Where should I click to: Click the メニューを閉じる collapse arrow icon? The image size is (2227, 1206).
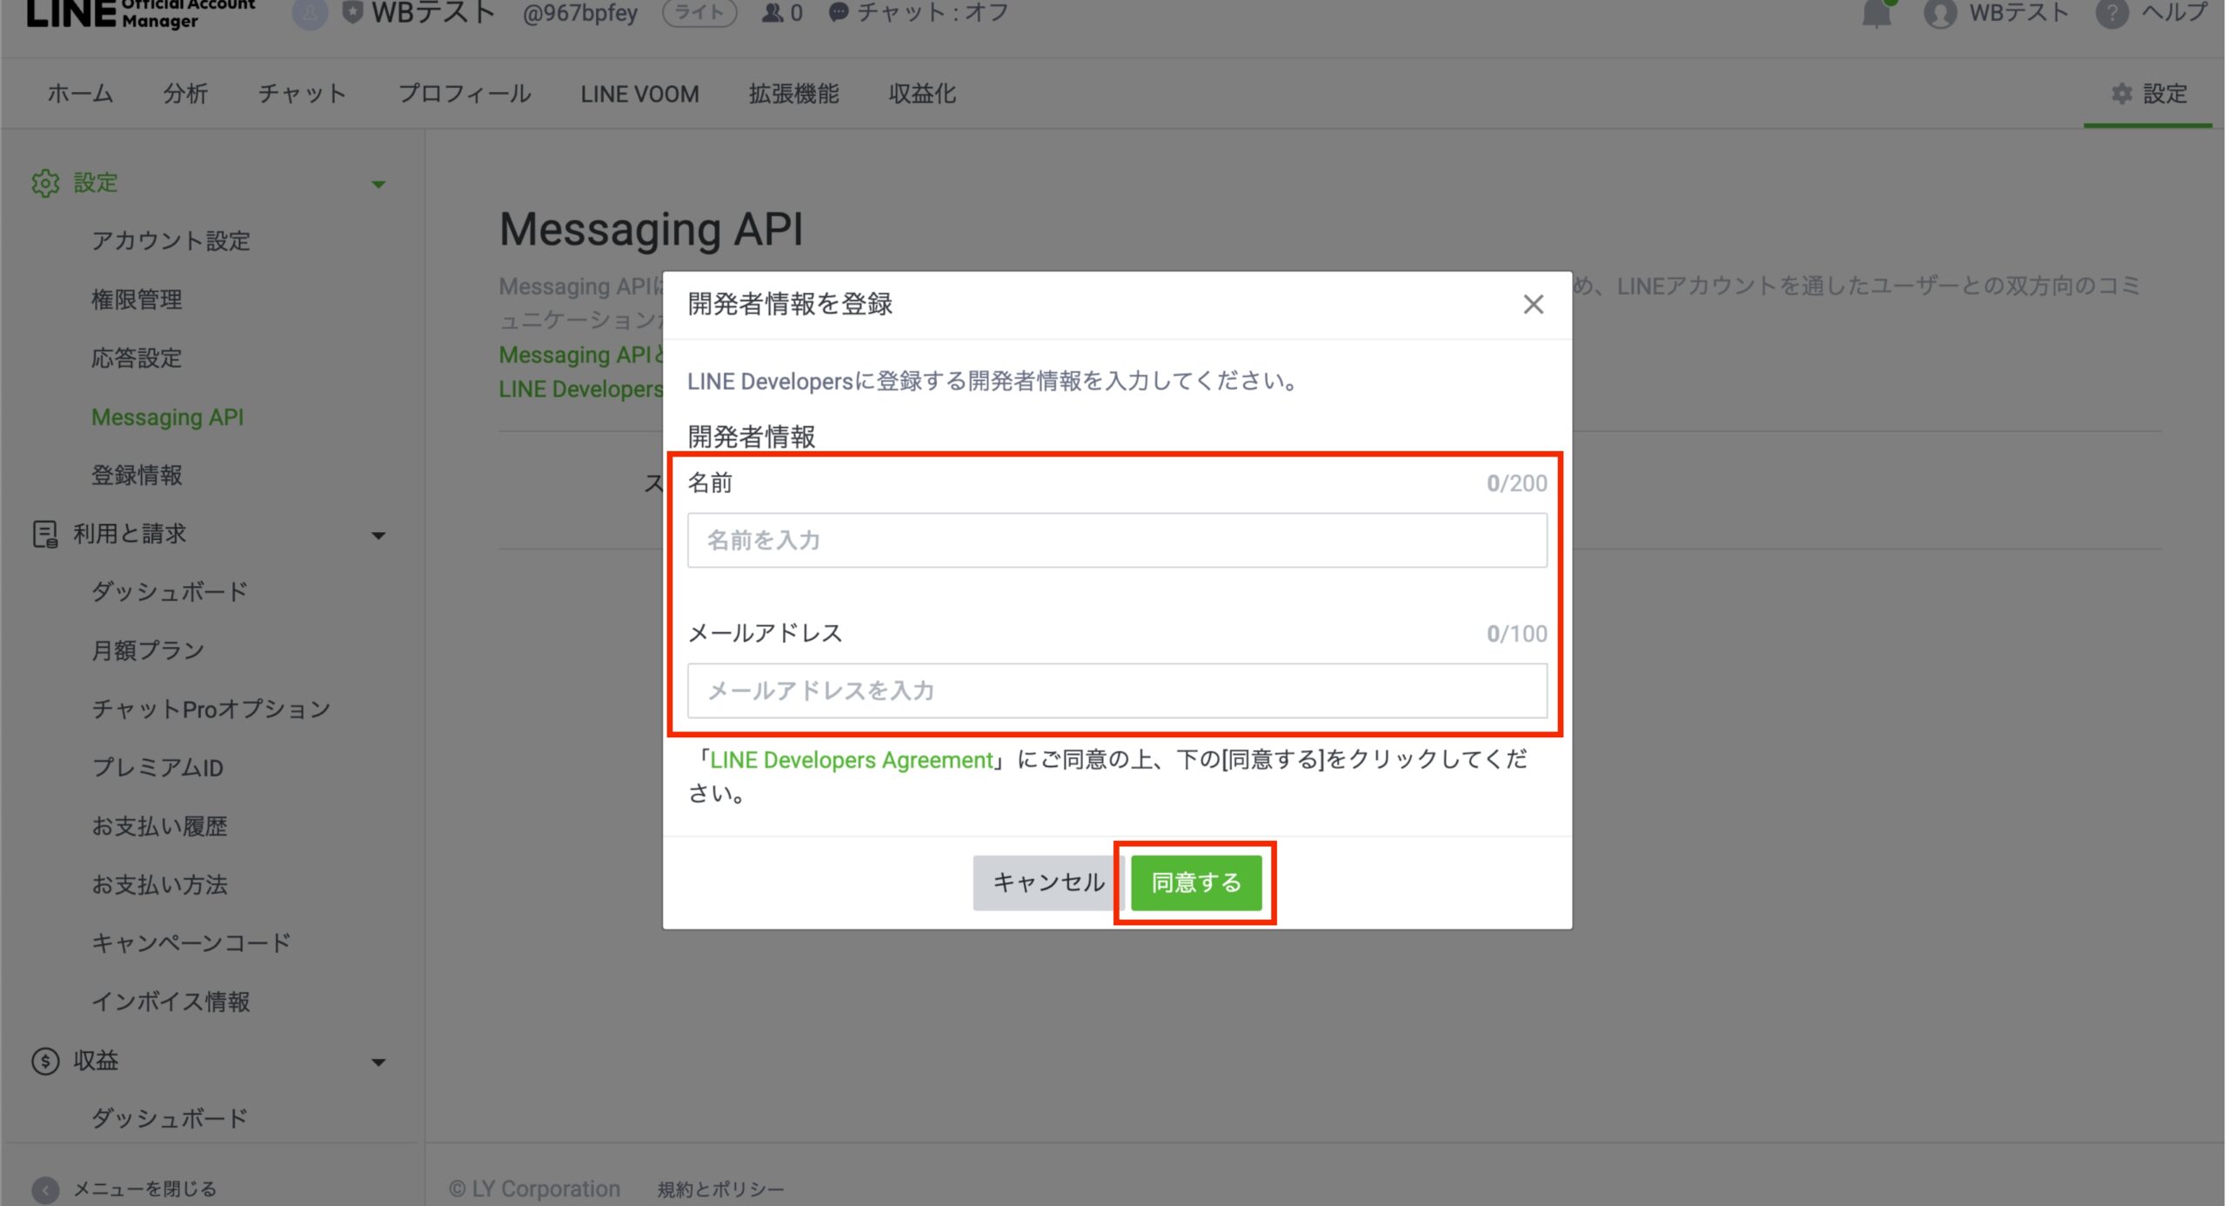(x=45, y=1189)
